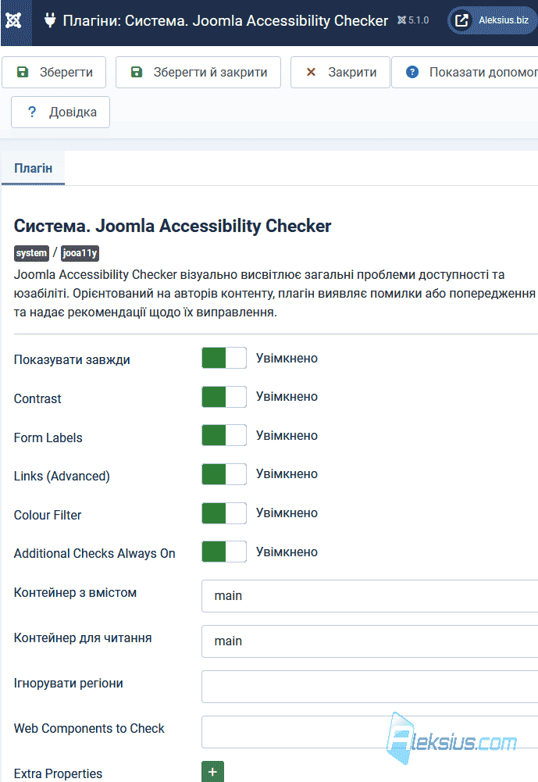Image resolution: width=538 pixels, height=782 pixels.
Task: Click the Ігнорувати регіони input field
Action: click(x=369, y=687)
